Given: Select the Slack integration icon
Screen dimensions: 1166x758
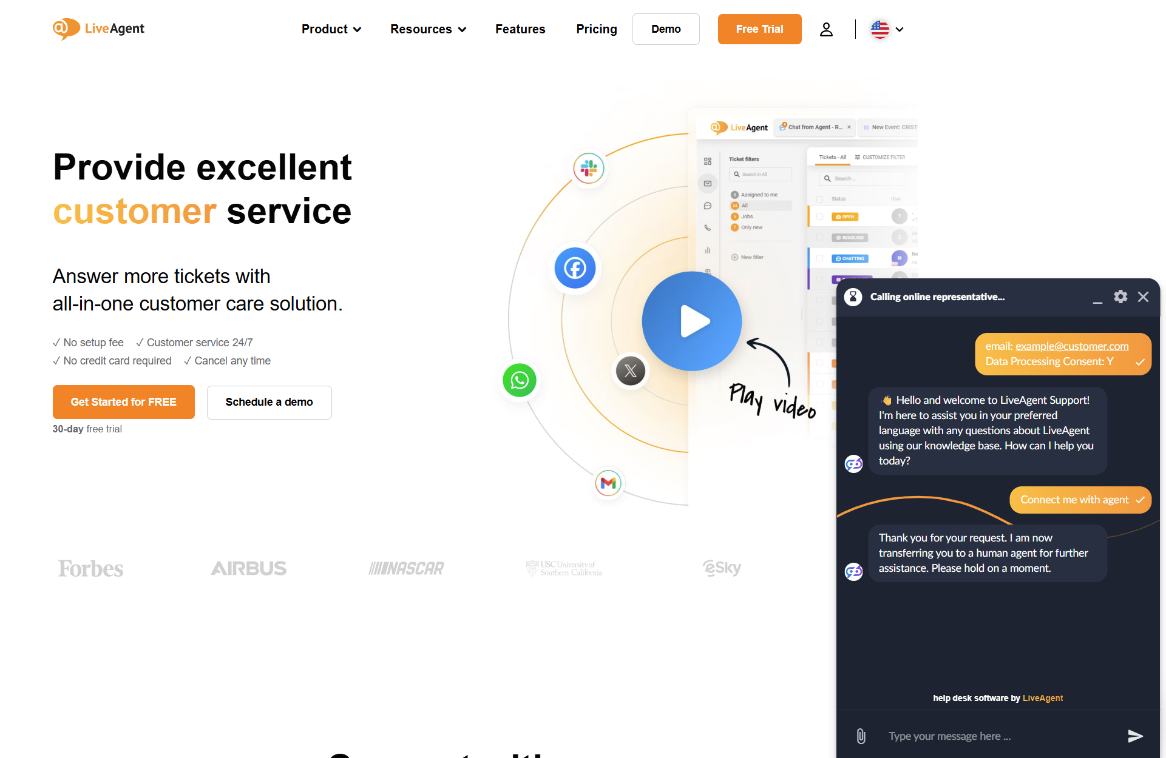Looking at the screenshot, I should coord(588,169).
